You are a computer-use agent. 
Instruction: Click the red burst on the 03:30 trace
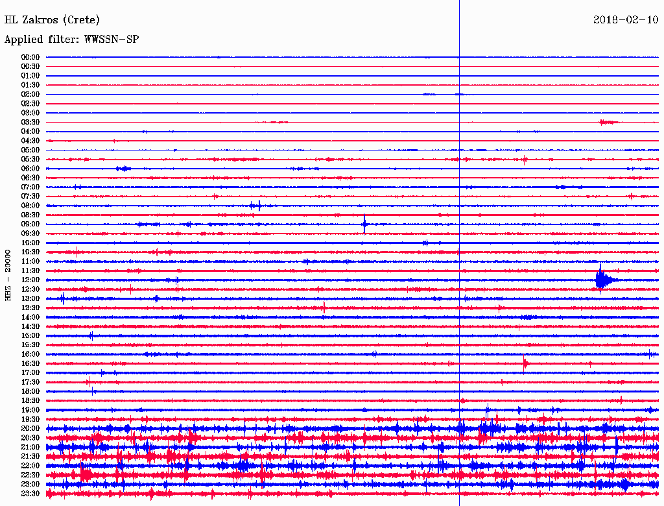point(608,122)
